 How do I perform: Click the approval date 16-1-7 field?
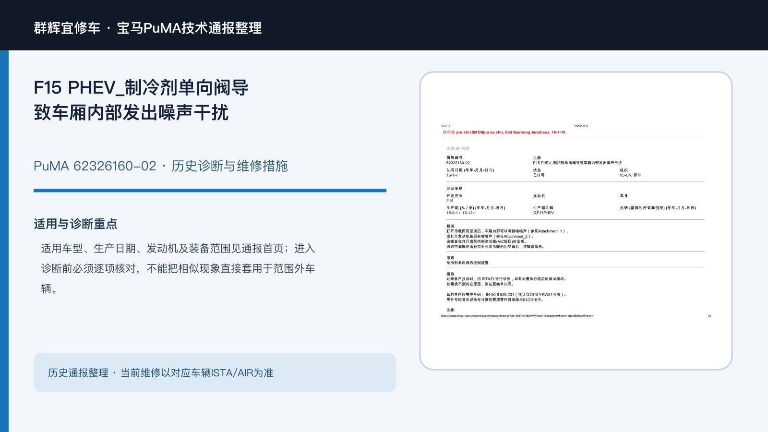(452, 175)
